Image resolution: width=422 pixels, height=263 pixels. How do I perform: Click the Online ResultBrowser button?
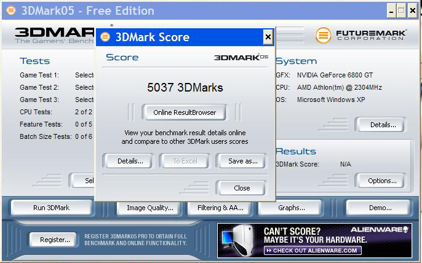[185, 112]
